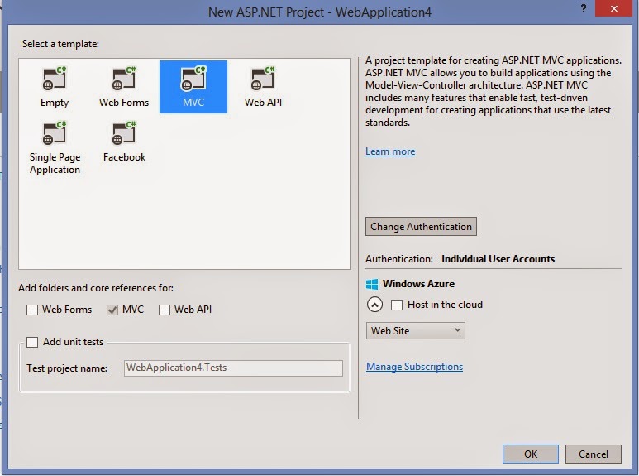This screenshot has width=639, height=476.
Task: Enable the Web Forms references checkbox
Action: click(x=32, y=310)
